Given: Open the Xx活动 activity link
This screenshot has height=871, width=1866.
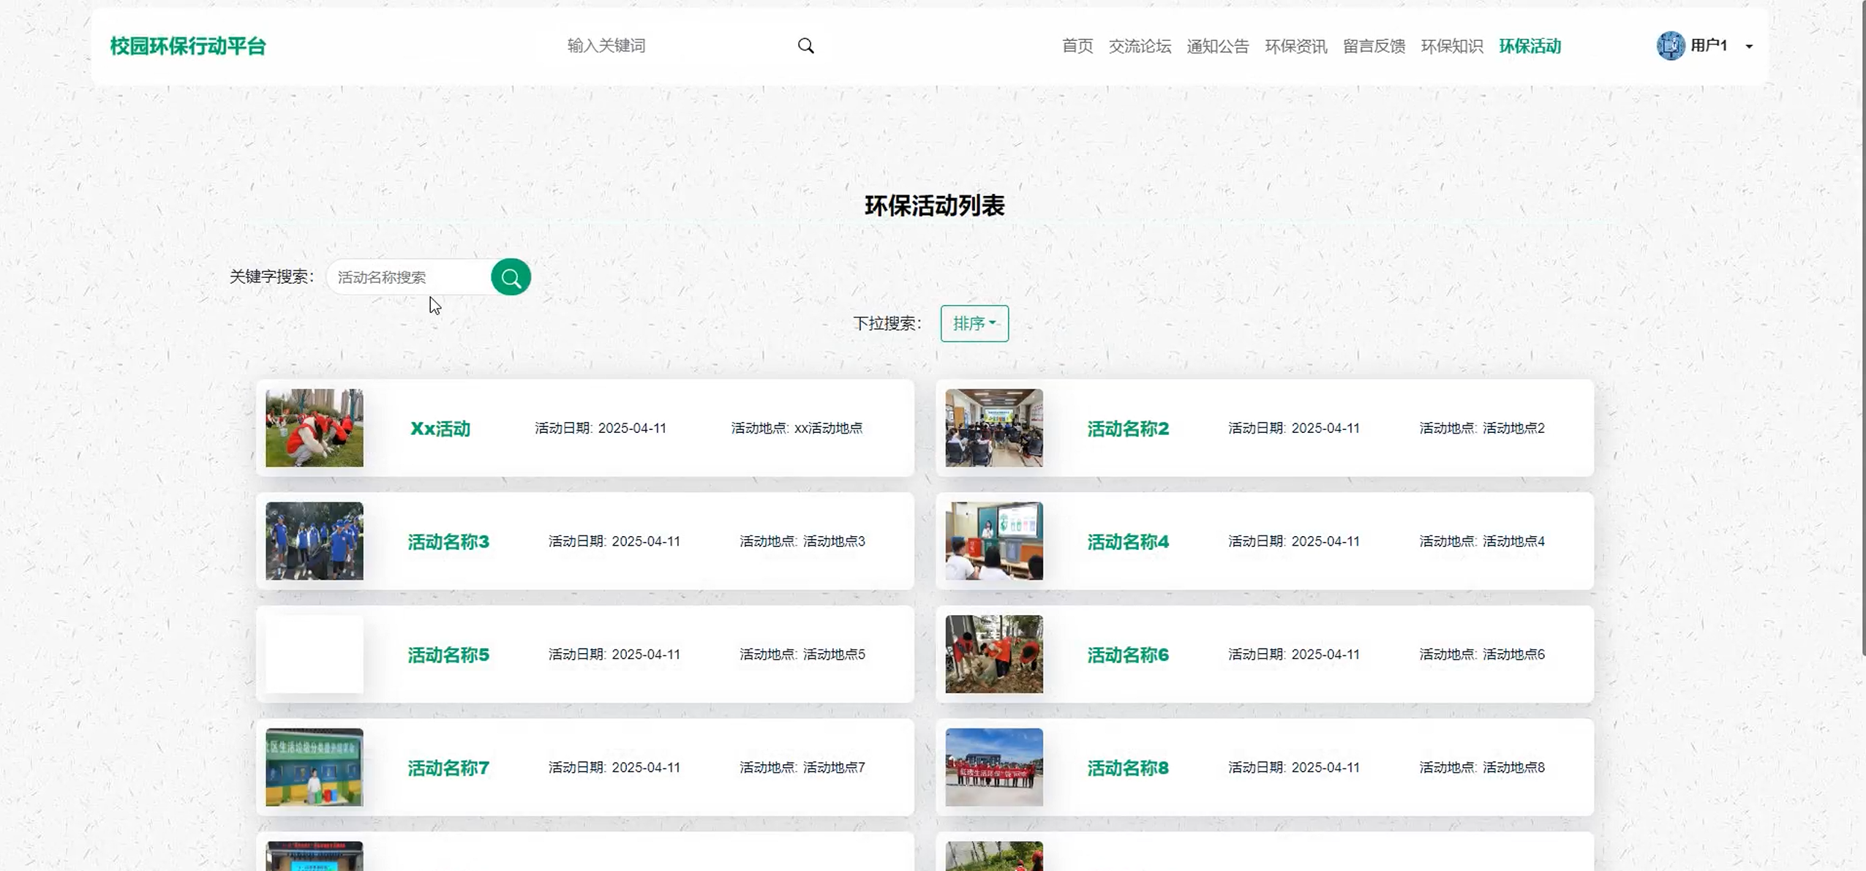Looking at the screenshot, I should [440, 429].
